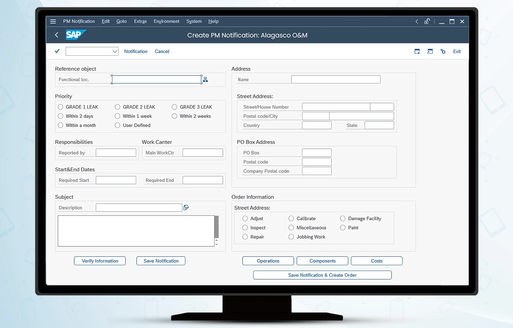513x328 pixels.
Task: Select GRADE 2 LEAK priority
Action: click(x=117, y=107)
